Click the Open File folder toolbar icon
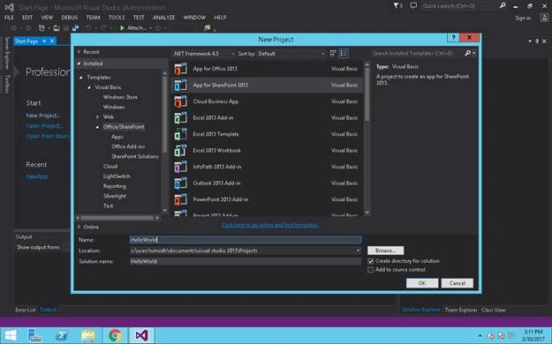 tap(57, 28)
